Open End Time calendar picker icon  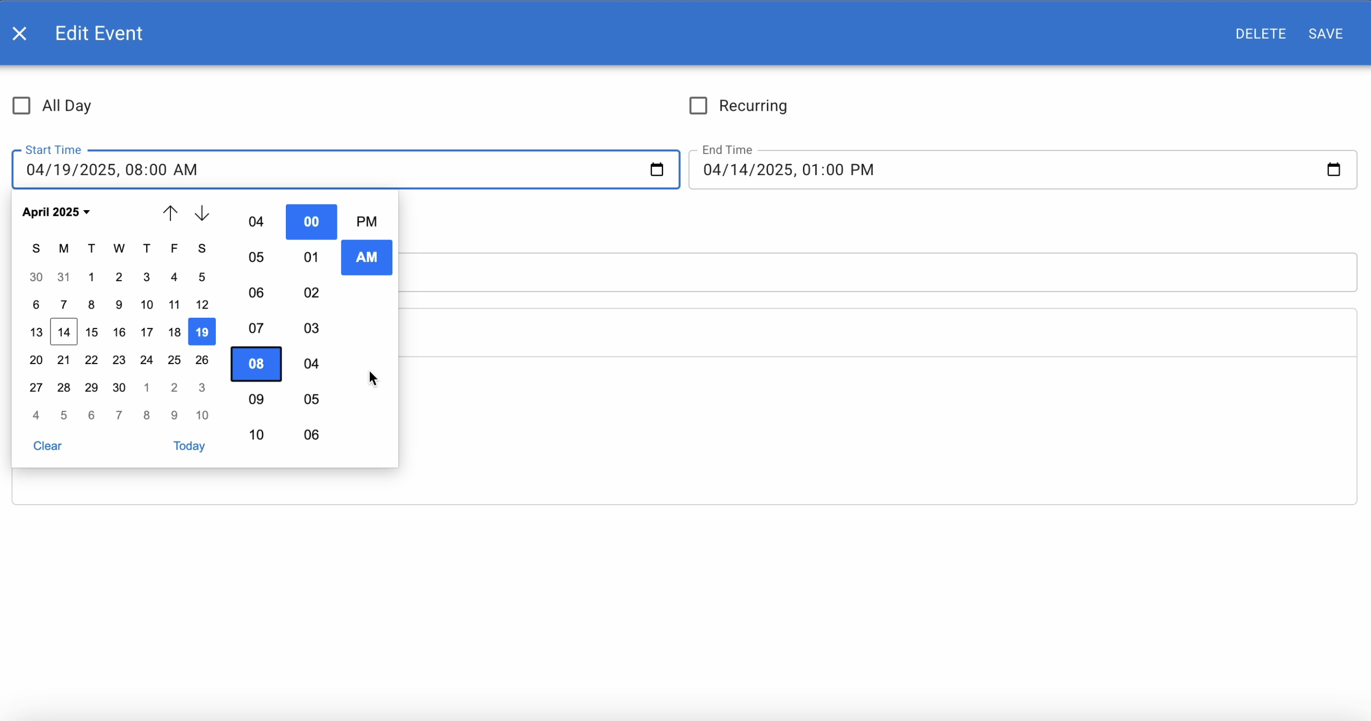(1333, 170)
